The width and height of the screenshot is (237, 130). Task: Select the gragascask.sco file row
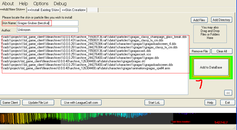(76, 54)
